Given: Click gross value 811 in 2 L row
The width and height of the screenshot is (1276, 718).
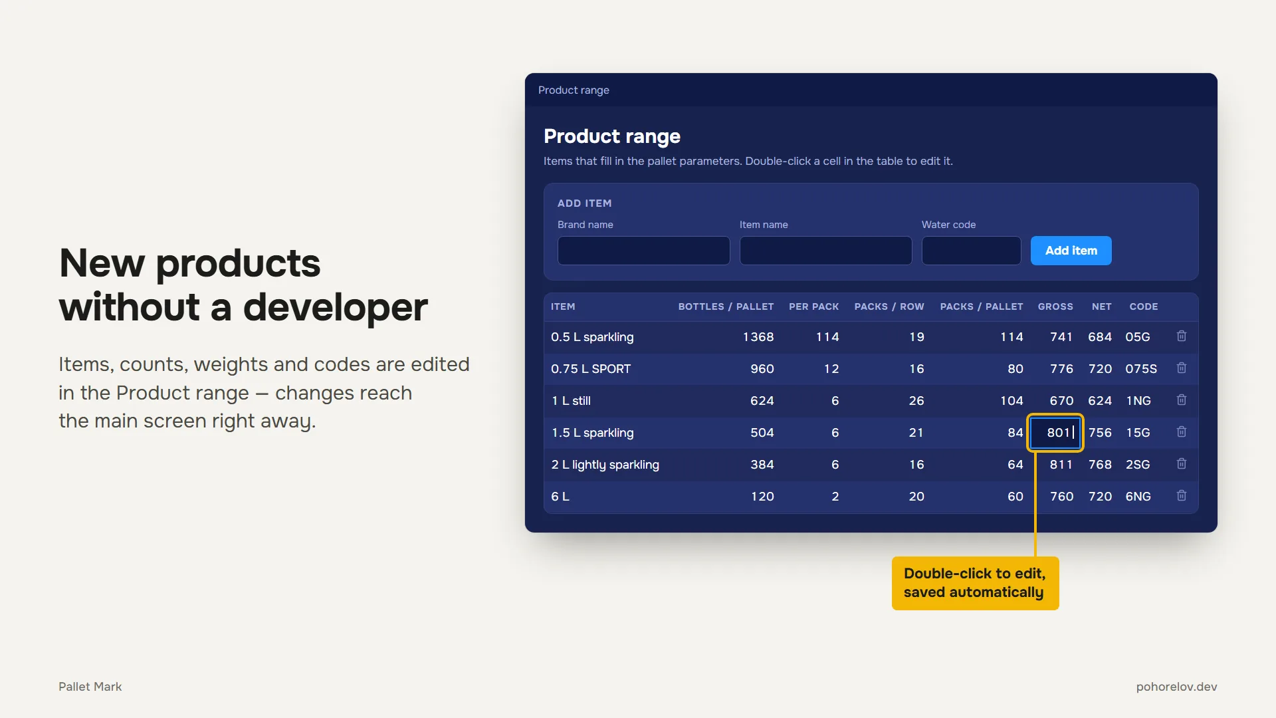Looking at the screenshot, I should pos(1061,465).
